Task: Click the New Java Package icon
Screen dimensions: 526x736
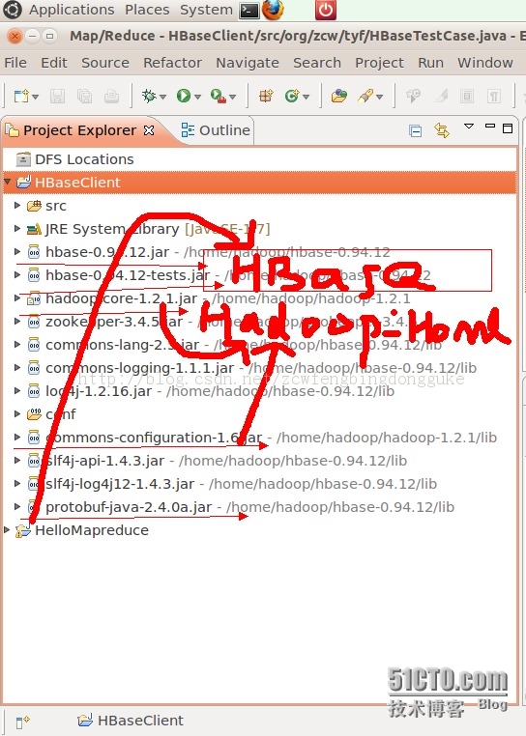Action: [x=266, y=96]
